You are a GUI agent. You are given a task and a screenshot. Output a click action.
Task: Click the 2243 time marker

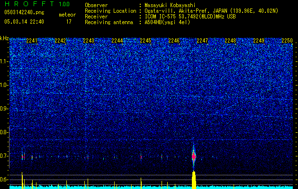(89, 41)
